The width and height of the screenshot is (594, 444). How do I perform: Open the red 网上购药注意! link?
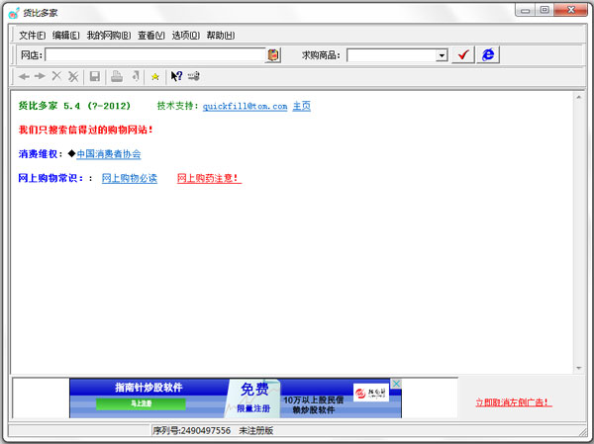209,178
